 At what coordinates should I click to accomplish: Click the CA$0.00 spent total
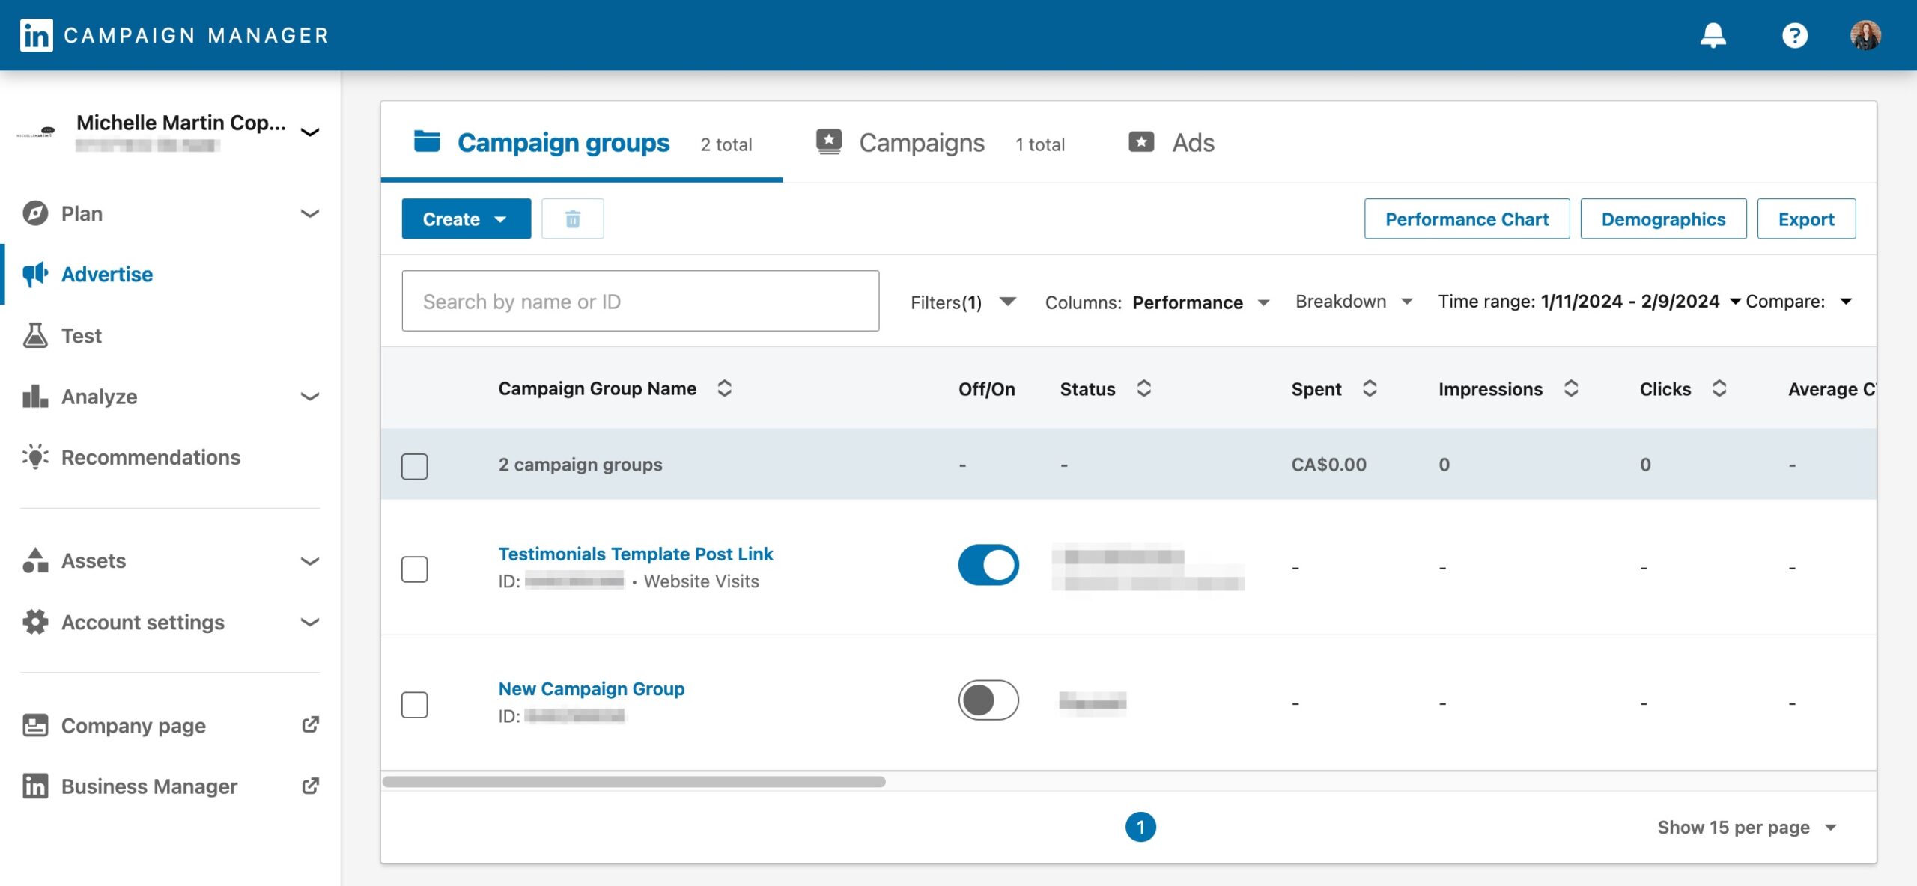(1329, 464)
